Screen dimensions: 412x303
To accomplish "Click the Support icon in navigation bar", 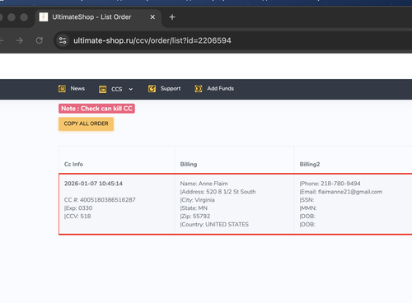I will click(x=152, y=89).
